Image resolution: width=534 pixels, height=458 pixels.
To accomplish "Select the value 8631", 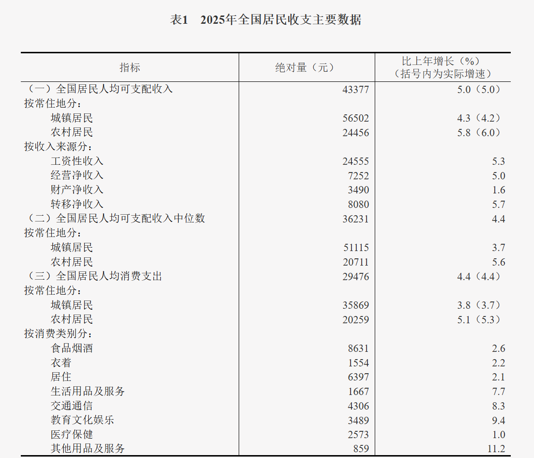I will (358, 348).
